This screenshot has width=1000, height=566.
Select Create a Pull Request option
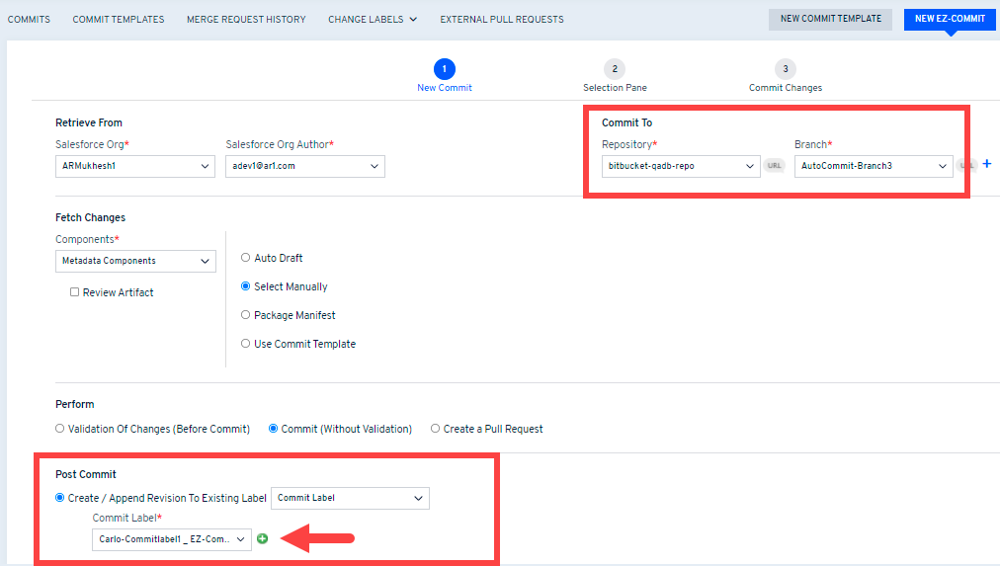436,429
